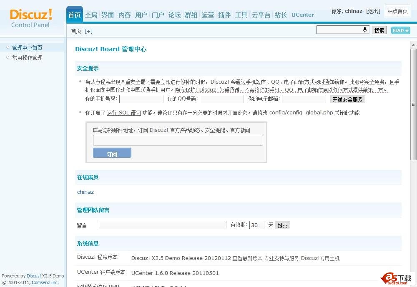Viewport: 417px width, 287px height.
Task: Switch to the 插件 menu
Action: pos(224,15)
